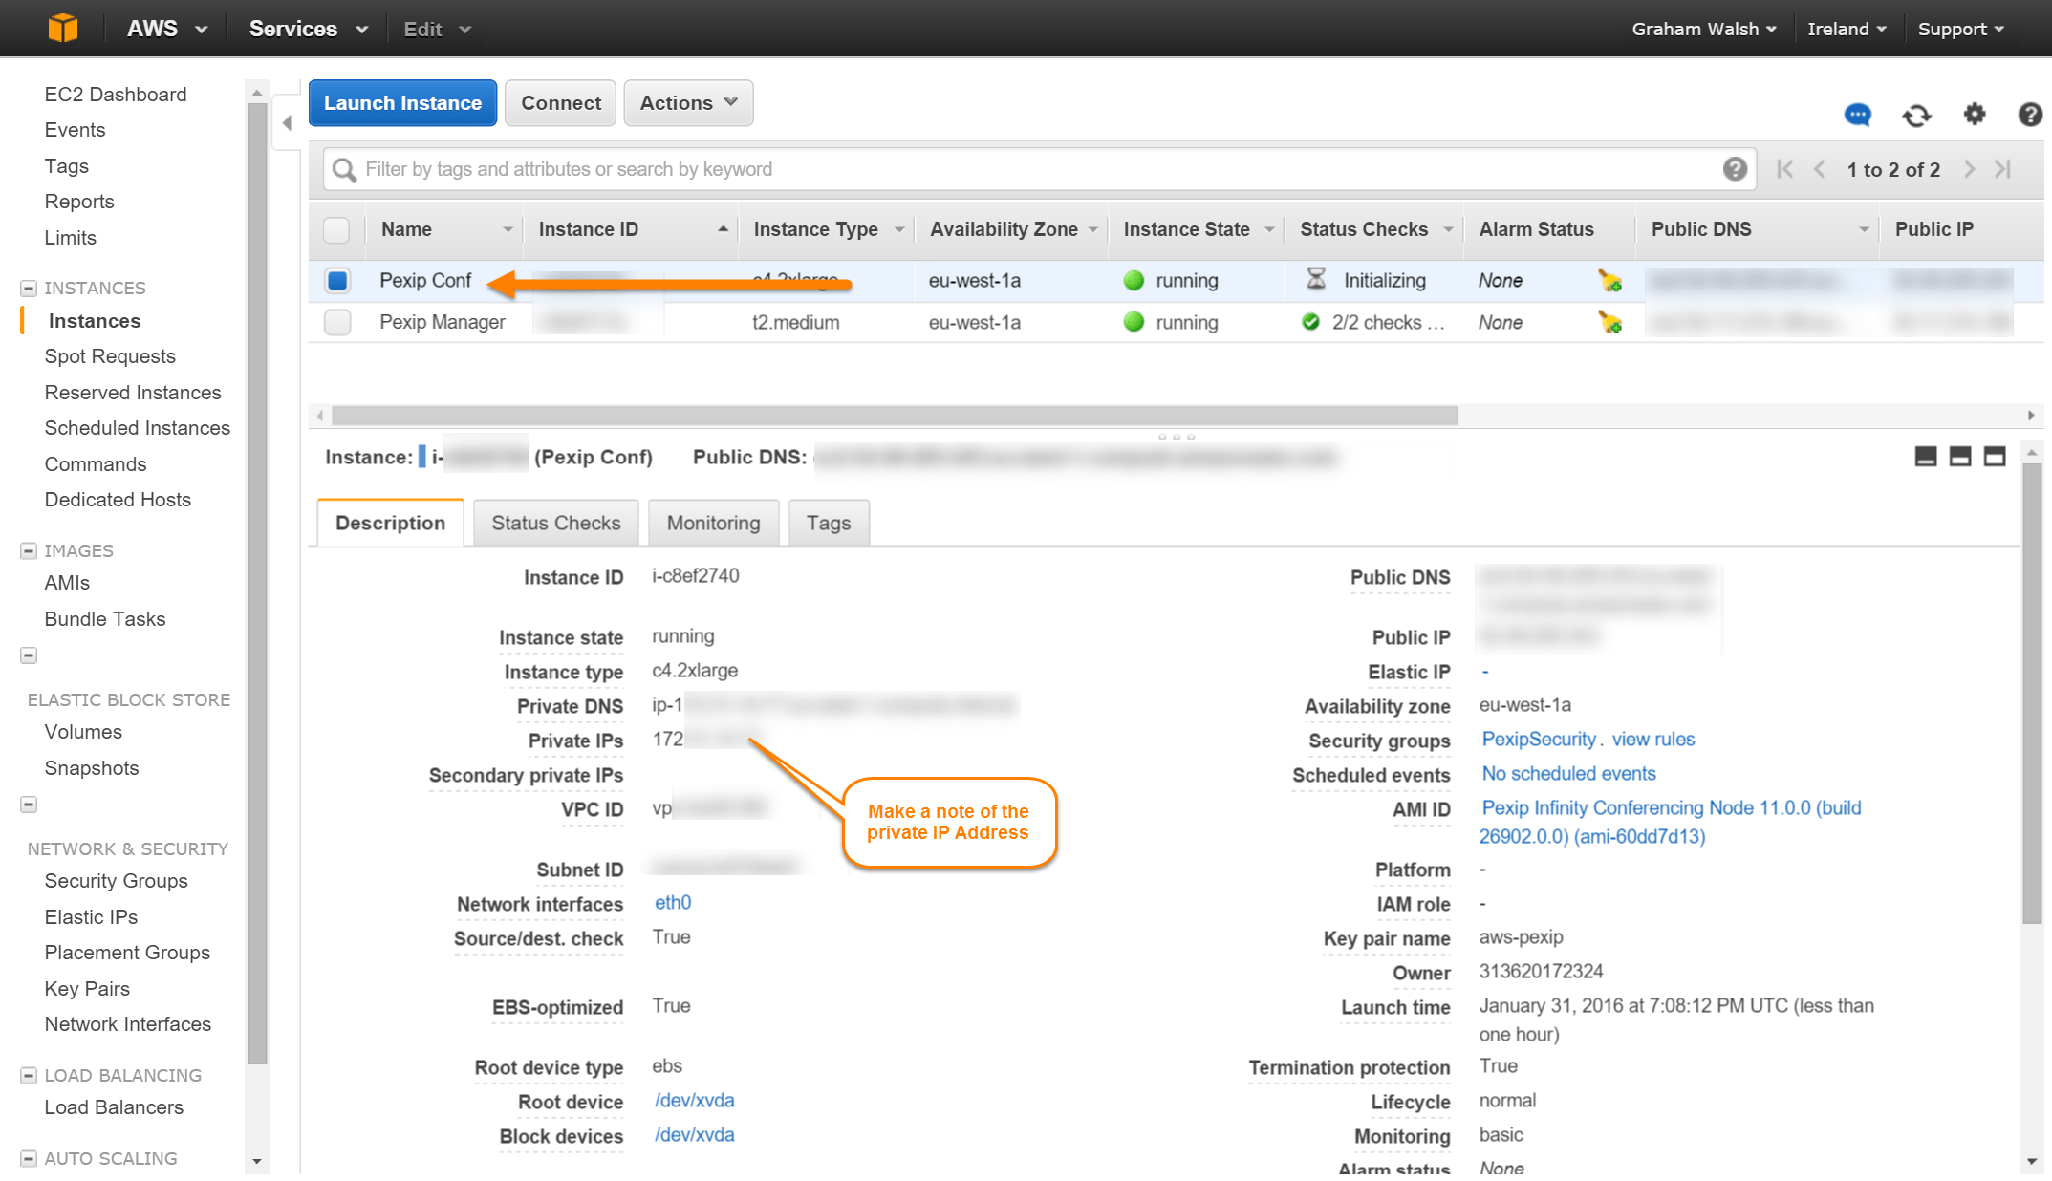
Task: Go to previous page of results
Action: tap(1820, 169)
